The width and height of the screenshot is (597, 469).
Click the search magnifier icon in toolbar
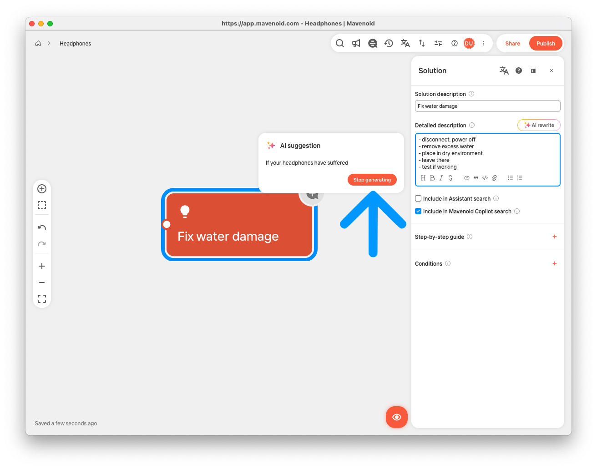[x=340, y=43]
